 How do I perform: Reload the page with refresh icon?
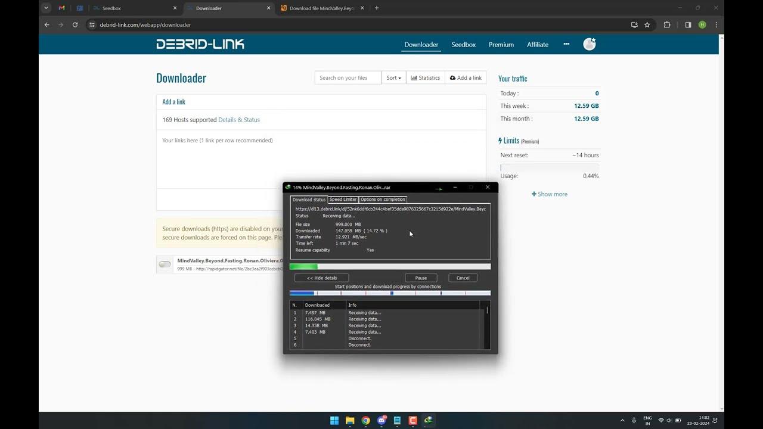(x=75, y=25)
